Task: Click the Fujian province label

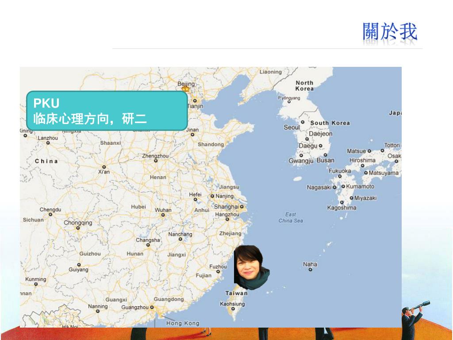Action: (x=203, y=275)
